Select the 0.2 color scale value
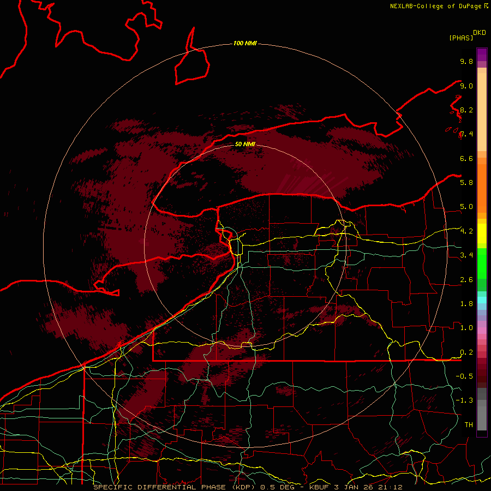This screenshot has height=491, width=491. point(466,352)
